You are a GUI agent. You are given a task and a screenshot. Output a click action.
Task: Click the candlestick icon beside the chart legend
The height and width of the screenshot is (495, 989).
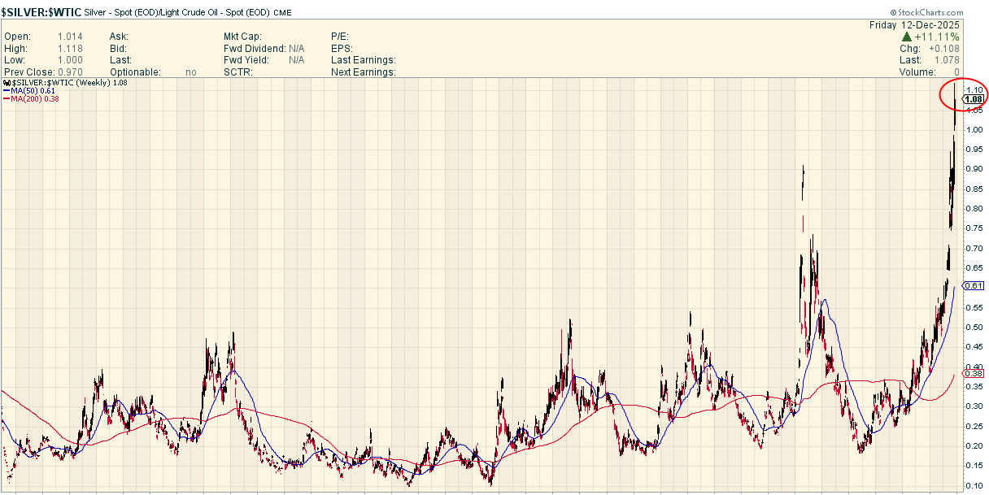[7, 83]
